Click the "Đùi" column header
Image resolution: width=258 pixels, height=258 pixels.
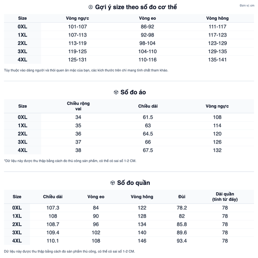pyautogui.click(x=182, y=197)
